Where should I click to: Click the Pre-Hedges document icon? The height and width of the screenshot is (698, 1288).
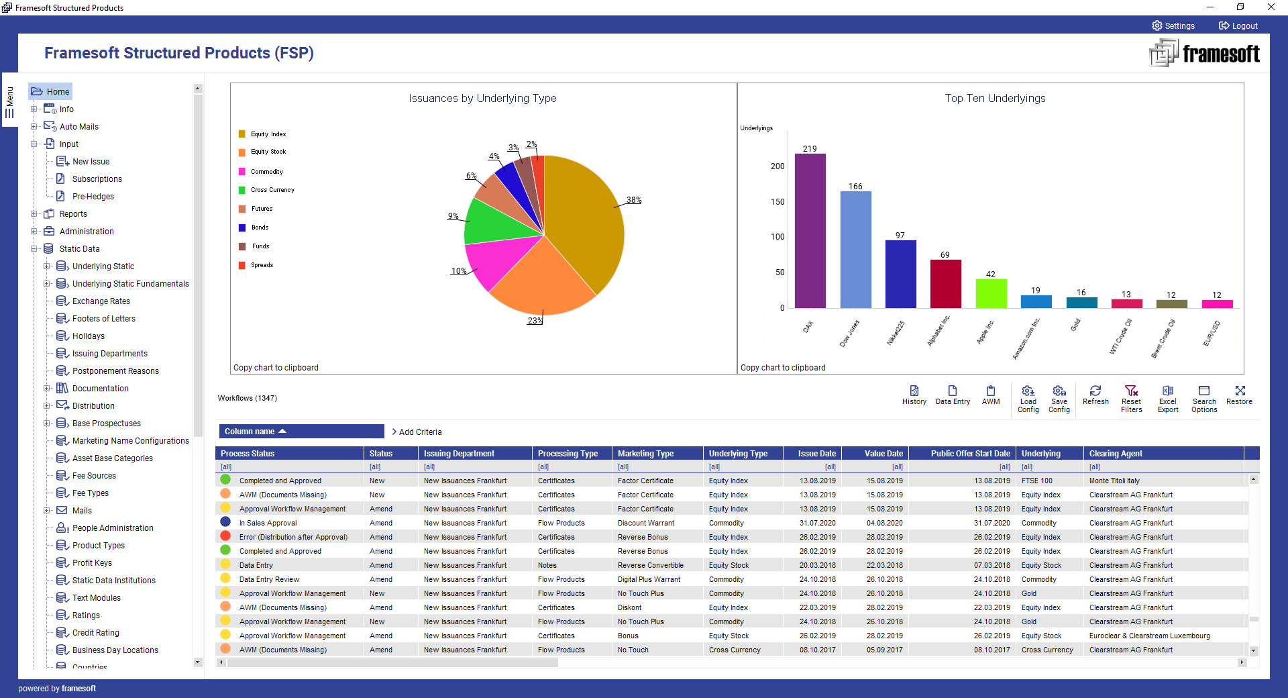click(x=60, y=196)
